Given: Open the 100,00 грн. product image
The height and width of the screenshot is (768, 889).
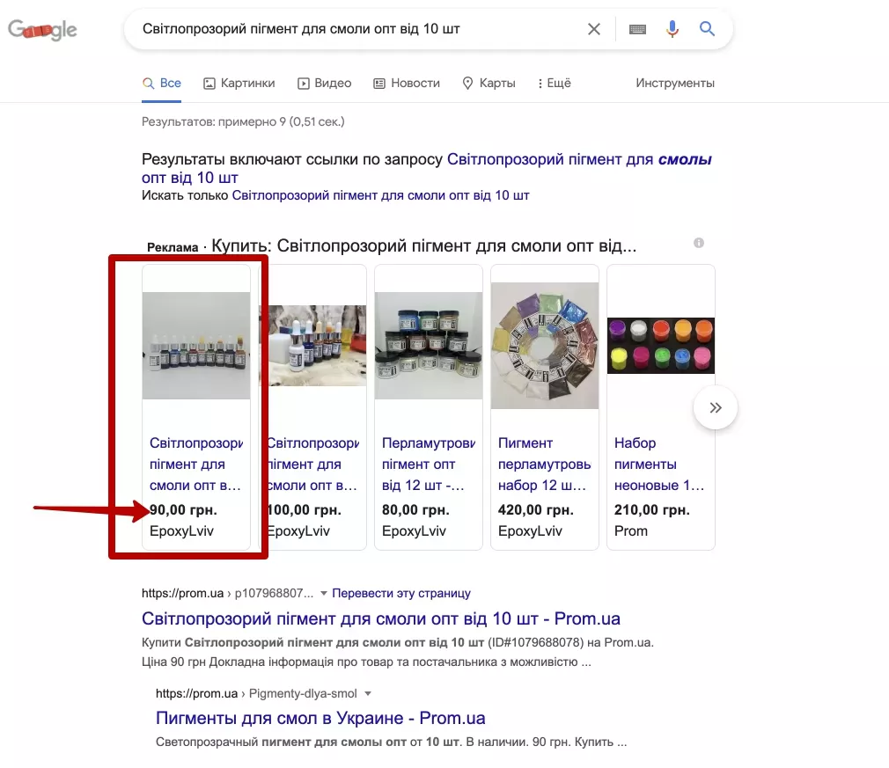Looking at the screenshot, I should click(x=312, y=346).
